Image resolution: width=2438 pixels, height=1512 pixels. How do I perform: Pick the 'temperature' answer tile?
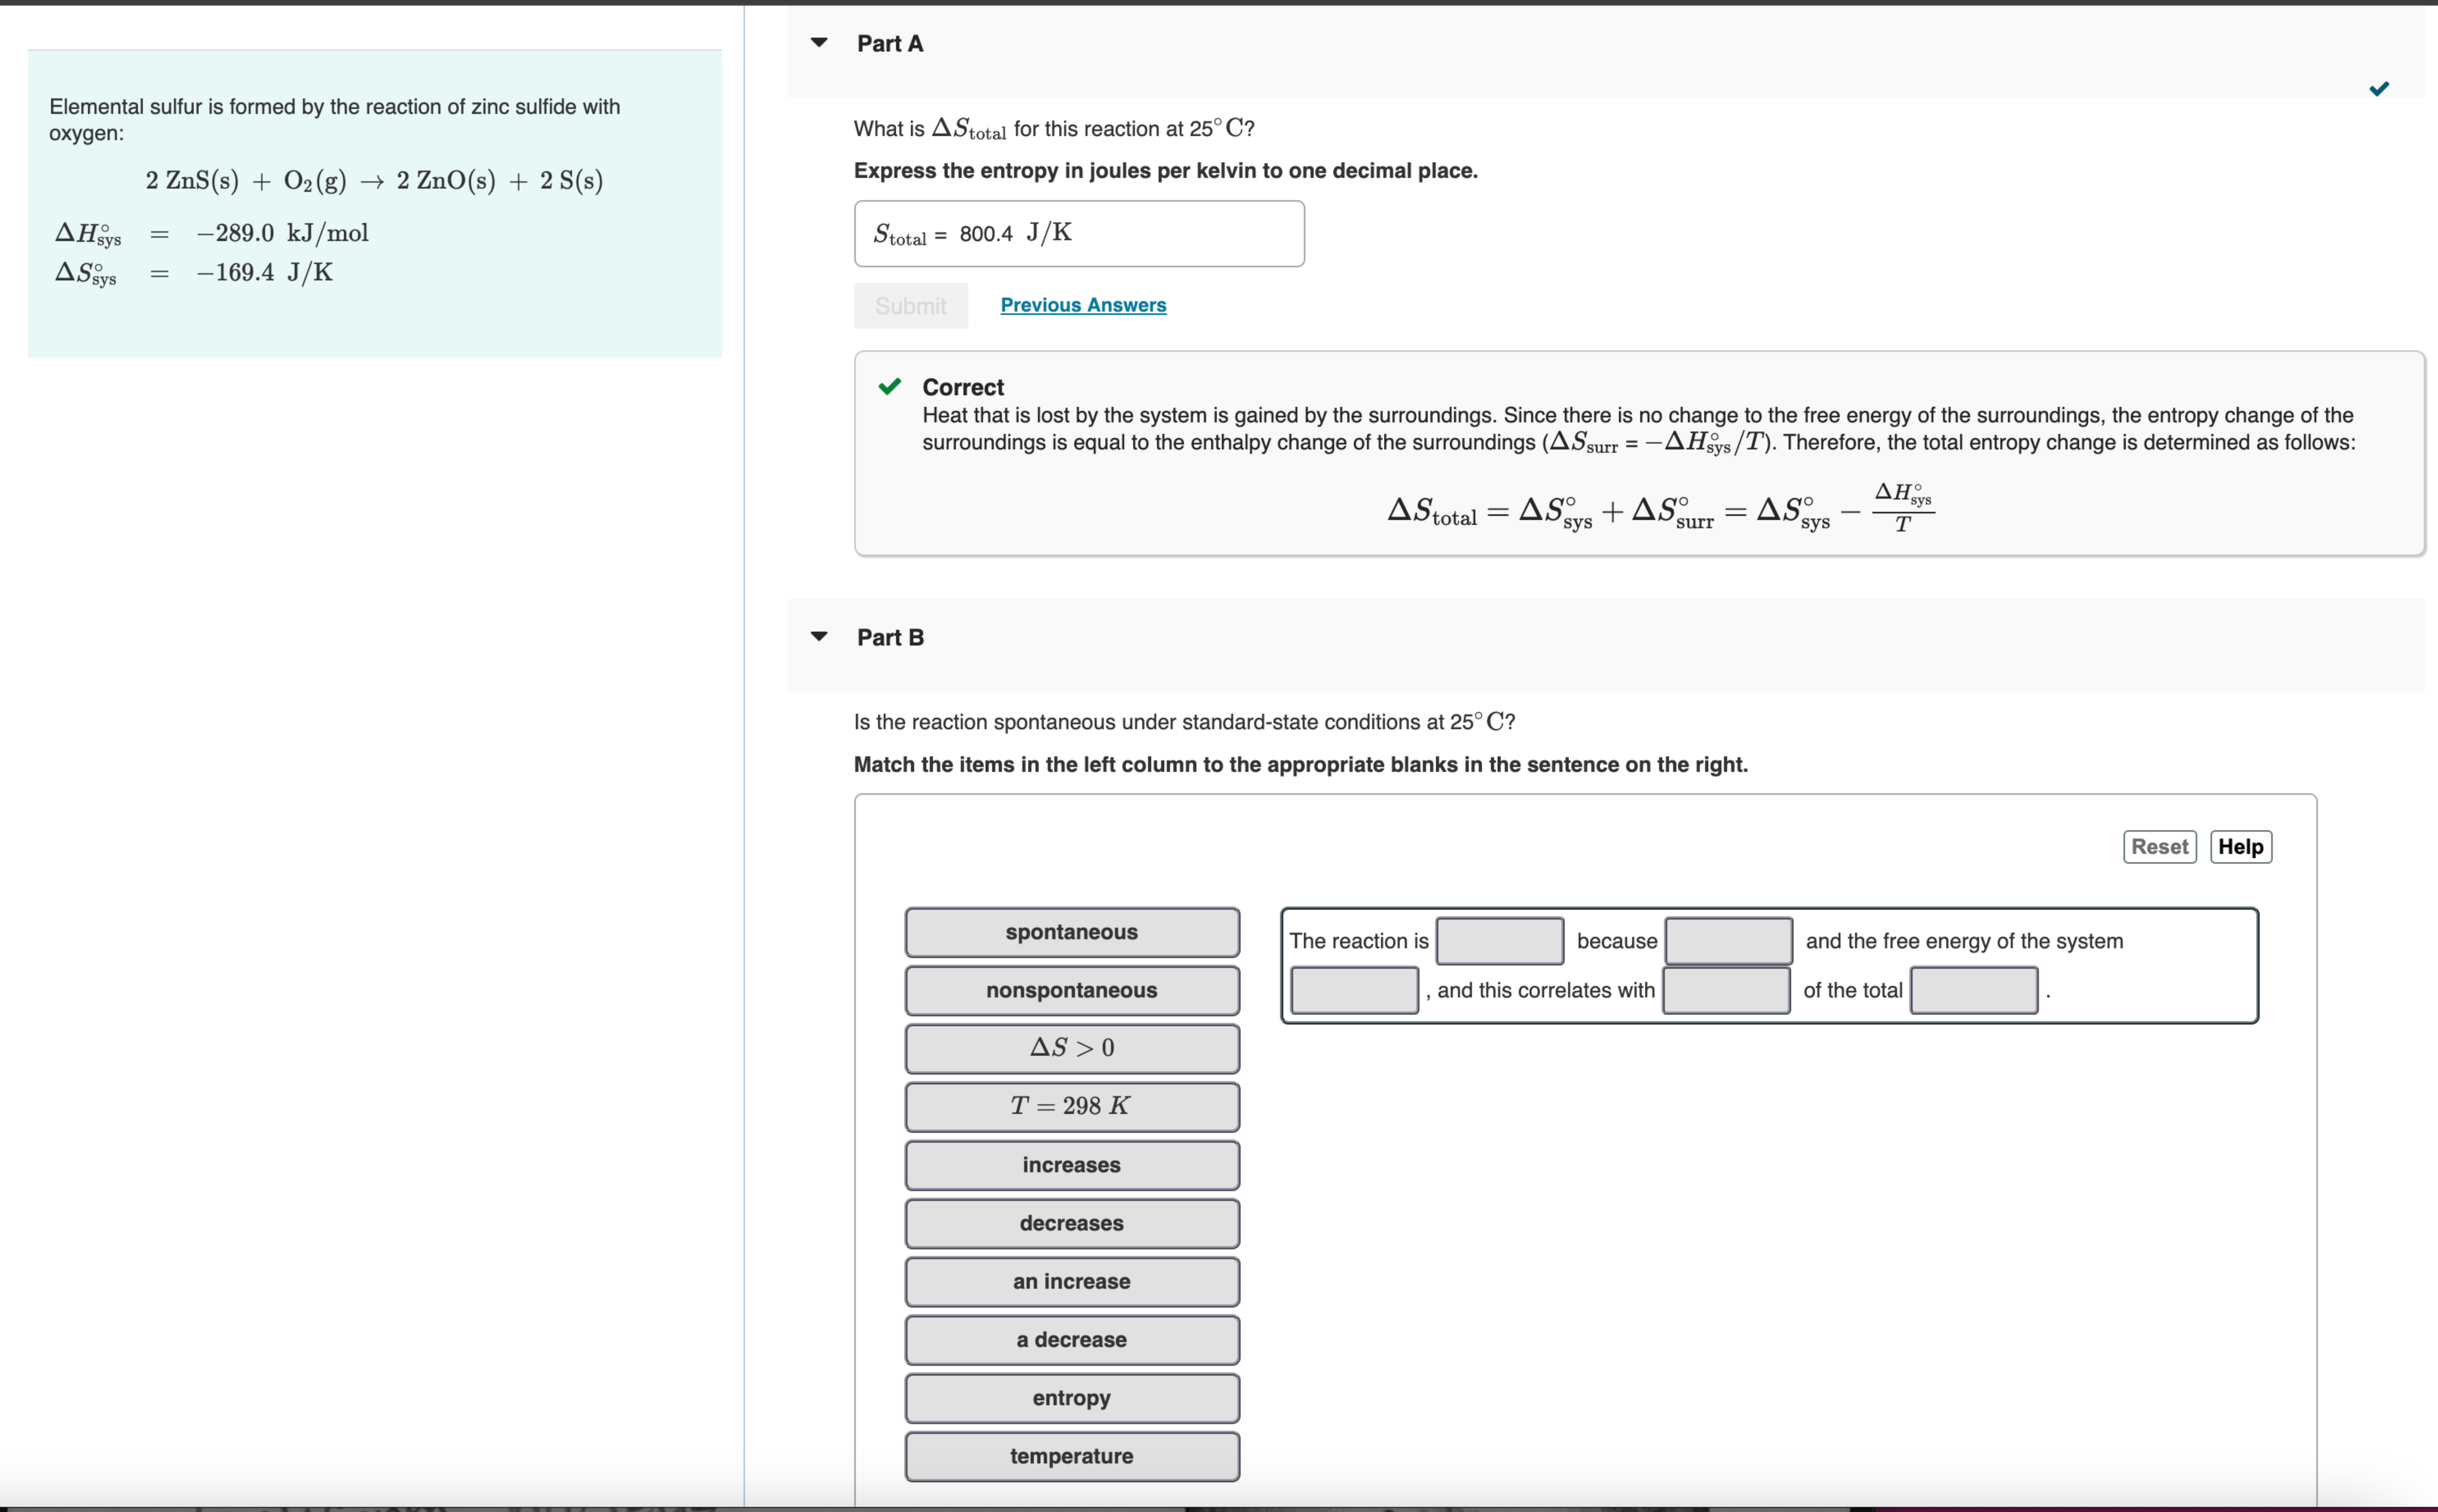[x=1072, y=1456]
